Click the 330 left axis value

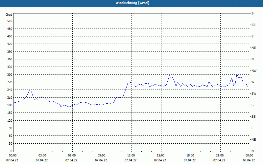click(x=10, y=67)
